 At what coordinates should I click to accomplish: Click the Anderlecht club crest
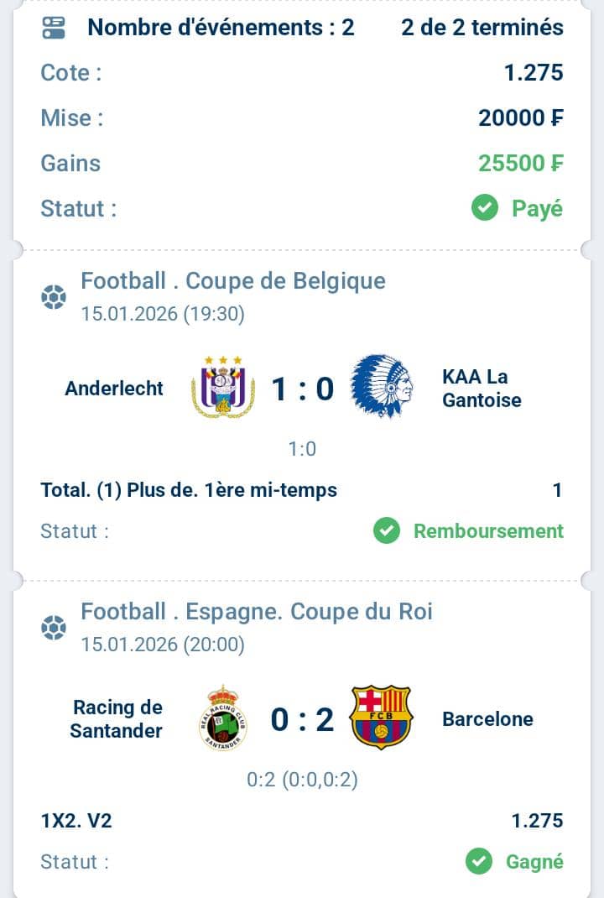(223, 388)
